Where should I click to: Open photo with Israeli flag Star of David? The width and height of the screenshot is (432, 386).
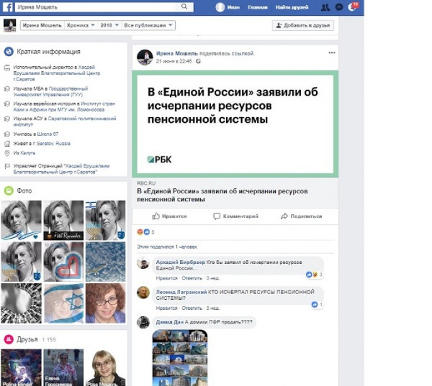coord(64,303)
